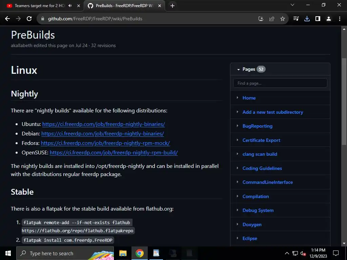This screenshot has width=347, height=260.
Task: Open Add a new test subdirectory page
Action: 273,112
